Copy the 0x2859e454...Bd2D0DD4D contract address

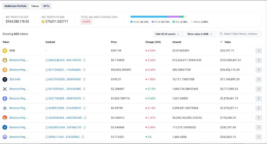85,118
